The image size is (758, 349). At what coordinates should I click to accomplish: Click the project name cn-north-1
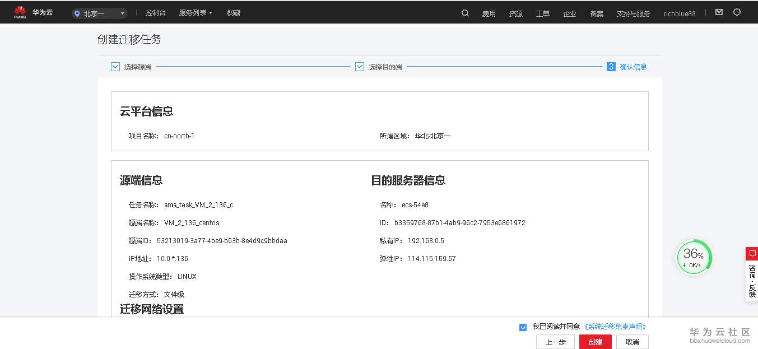tap(179, 136)
